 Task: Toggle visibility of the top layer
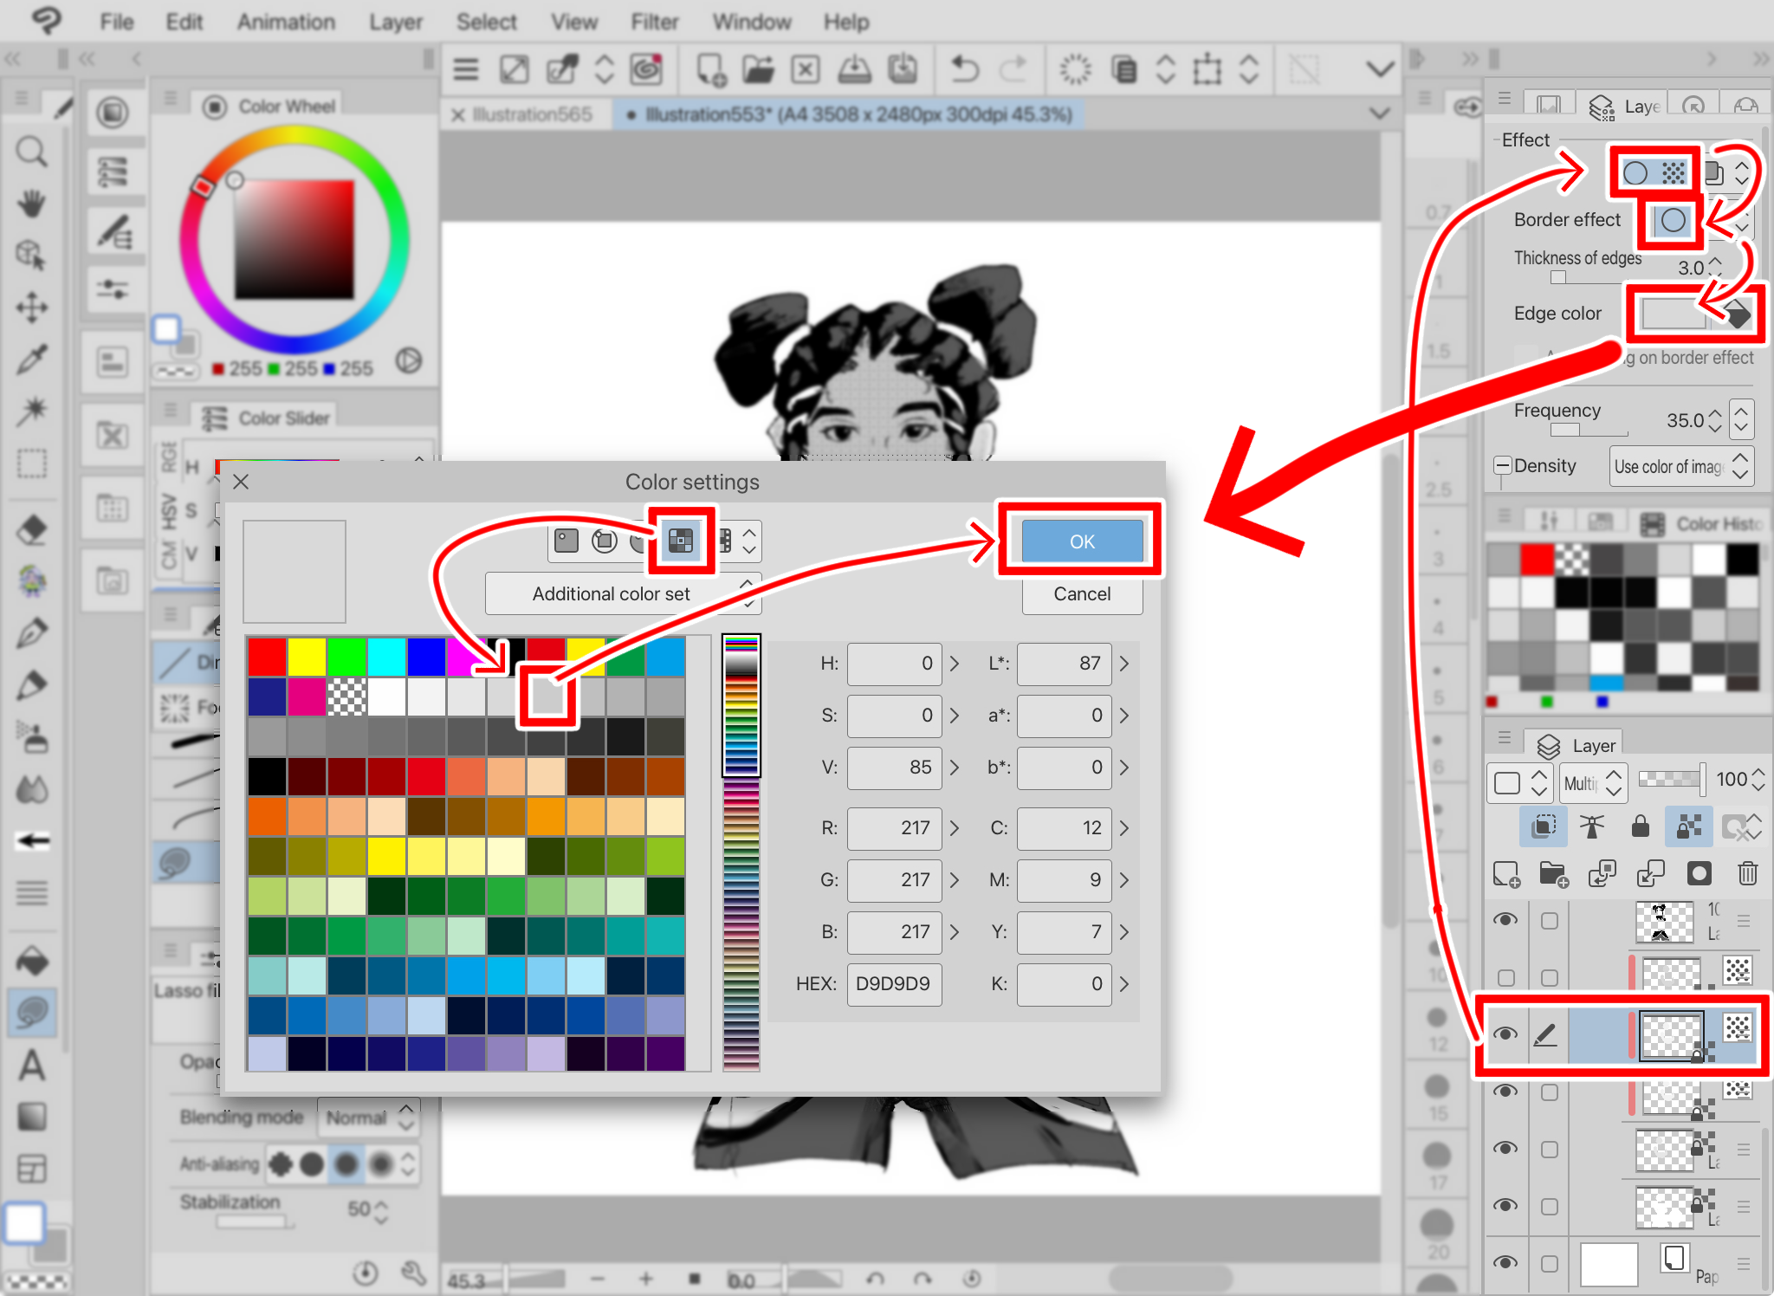point(1505,920)
